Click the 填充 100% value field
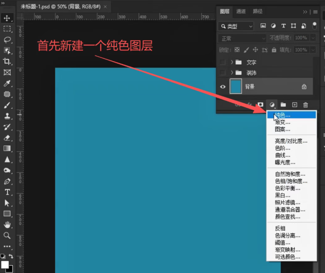 tap(301, 50)
